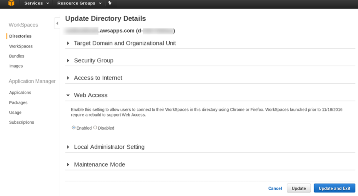Select the Disabled radio button for Web Access
Image resolution: width=358 pixels, height=196 pixels.
95,128
